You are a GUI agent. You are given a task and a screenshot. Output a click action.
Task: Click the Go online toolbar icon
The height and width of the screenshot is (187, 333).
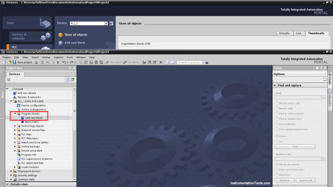coord(115,62)
